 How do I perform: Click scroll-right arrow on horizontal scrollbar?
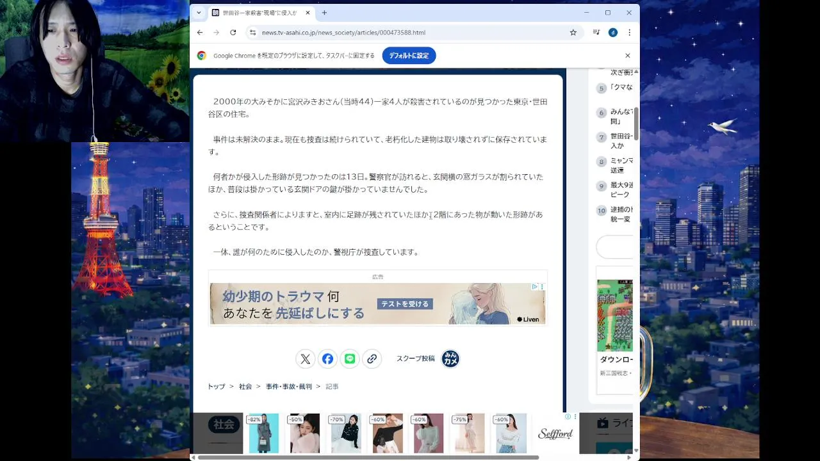pyautogui.click(x=628, y=457)
